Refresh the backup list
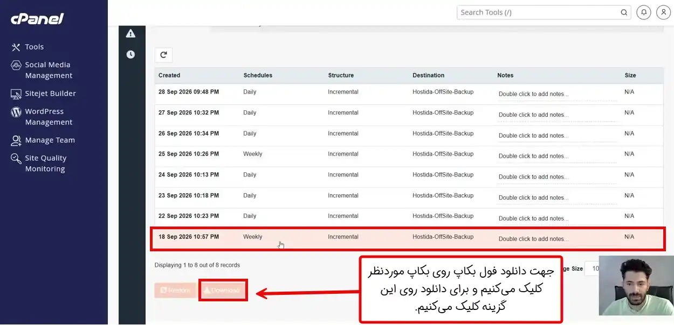 pos(163,54)
